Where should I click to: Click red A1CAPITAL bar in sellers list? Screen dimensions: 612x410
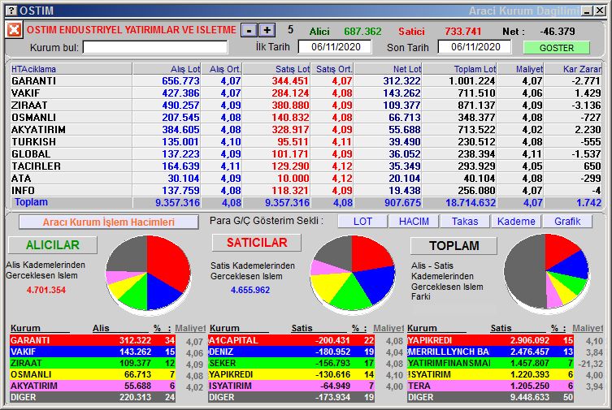tap(291, 340)
